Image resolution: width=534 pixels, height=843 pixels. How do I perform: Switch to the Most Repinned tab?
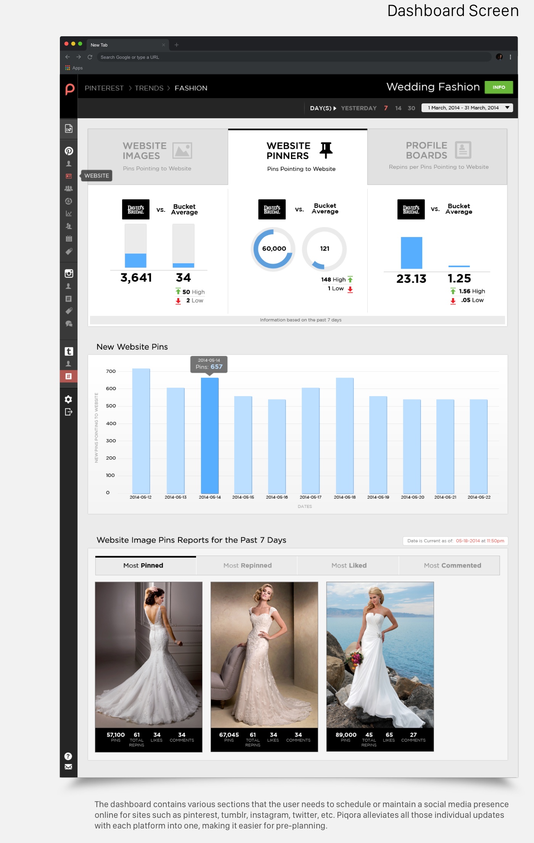(247, 565)
